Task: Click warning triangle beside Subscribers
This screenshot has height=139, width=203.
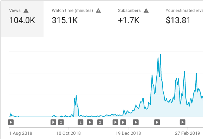Action: pos(146,11)
